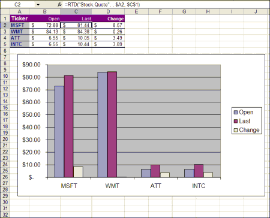Select row 6 header

[5, 51]
